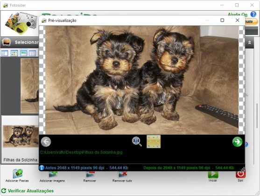The image size is (260, 196).
Task: Switch to large picture view icon
Action: (23, 53)
